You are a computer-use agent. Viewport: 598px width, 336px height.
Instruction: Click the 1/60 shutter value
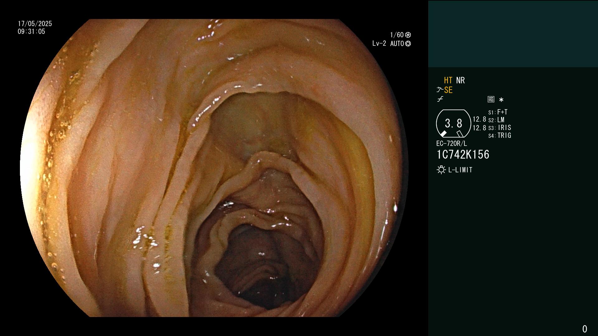(x=397, y=35)
